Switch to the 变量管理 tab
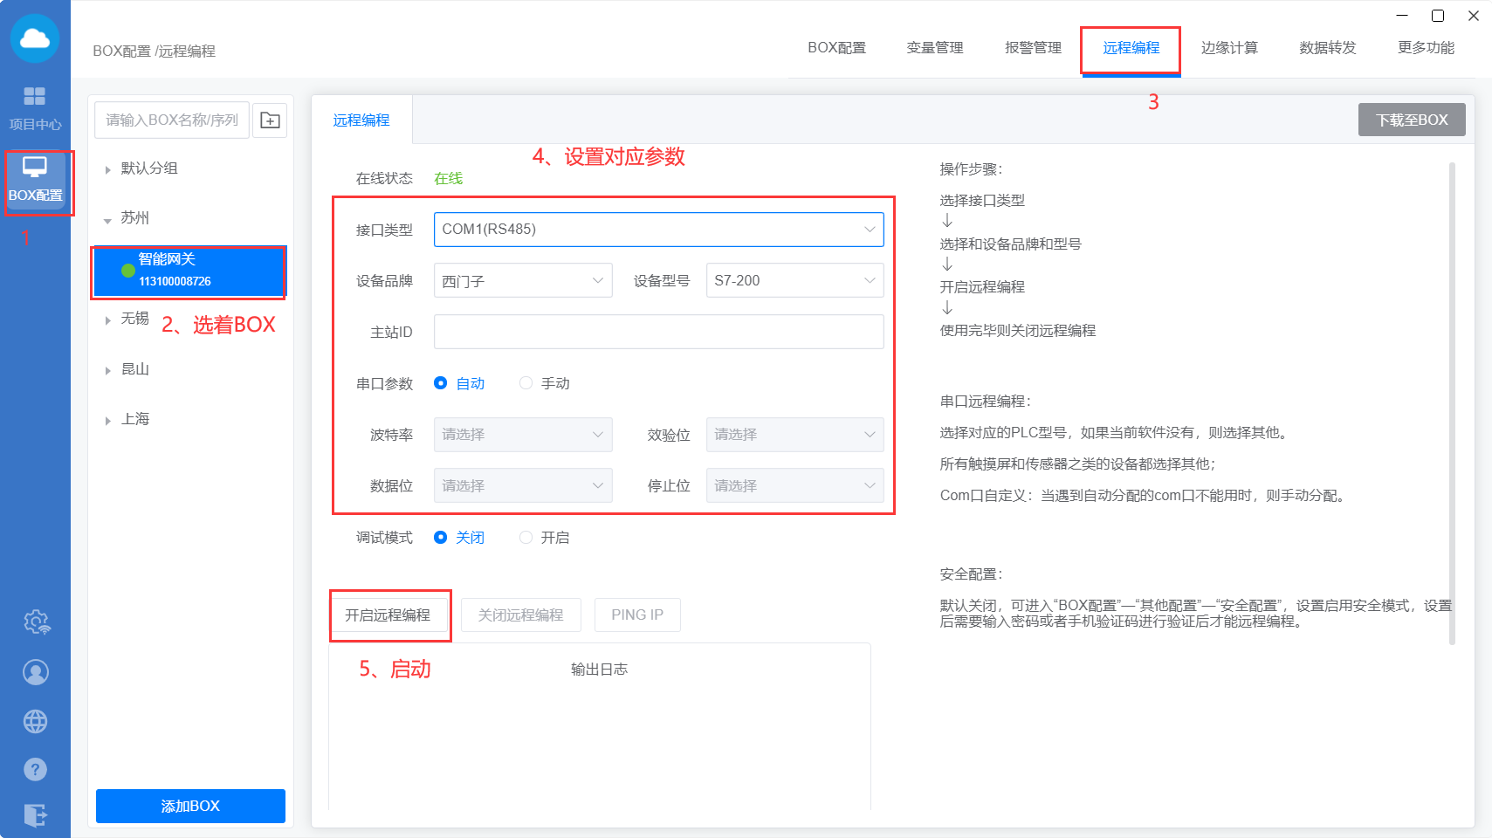This screenshot has height=838, width=1492. [934, 48]
